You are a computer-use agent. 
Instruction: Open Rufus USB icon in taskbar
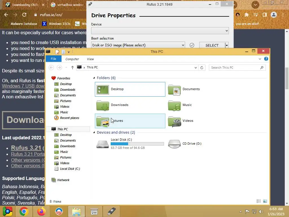(x=111, y=211)
